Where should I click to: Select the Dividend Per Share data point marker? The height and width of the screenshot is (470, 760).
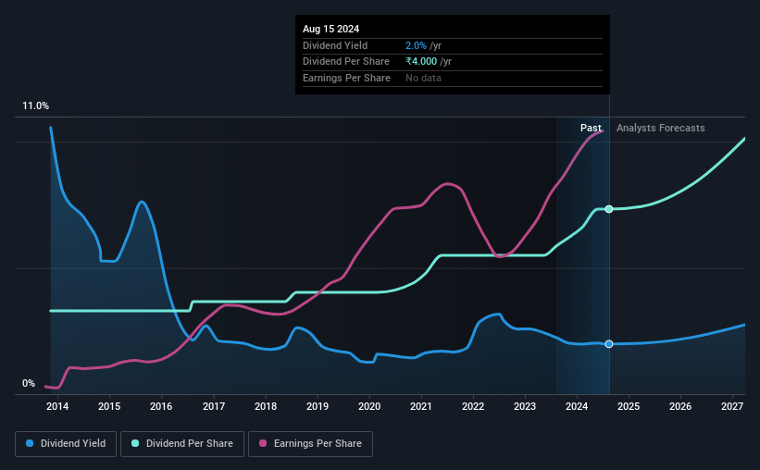(x=609, y=209)
